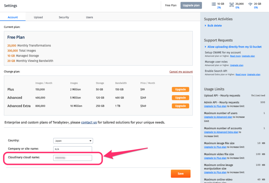The width and height of the screenshot is (269, 183).
Task: Click contact us for Enterprise plans
Action: pos(89,122)
